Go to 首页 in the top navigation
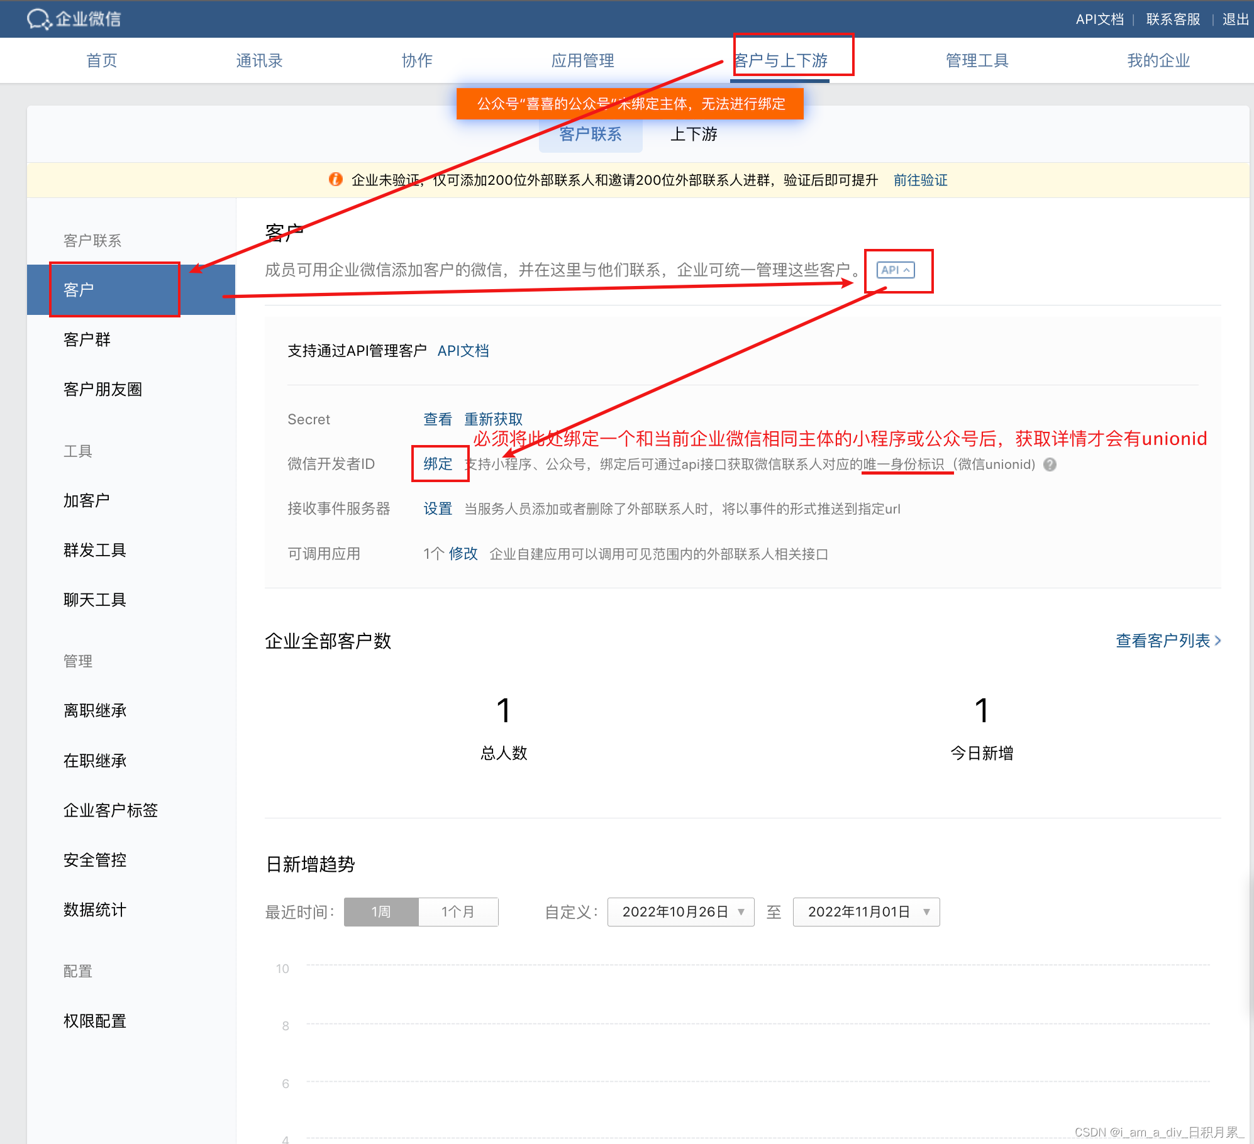1254x1144 pixels. click(102, 60)
